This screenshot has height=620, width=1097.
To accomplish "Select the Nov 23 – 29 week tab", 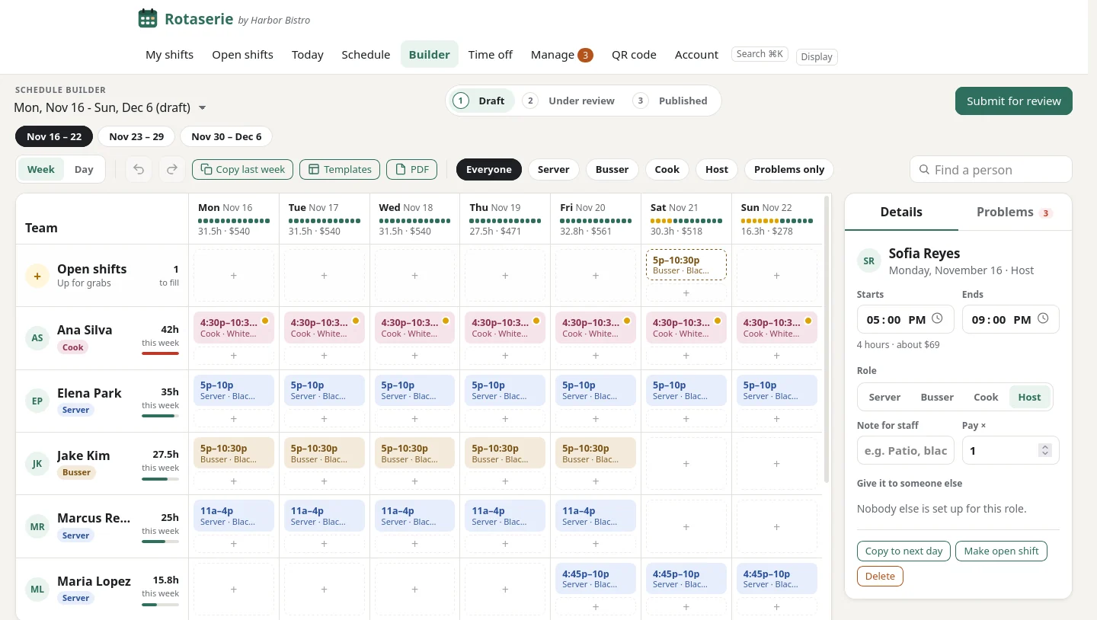I will pos(136,136).
